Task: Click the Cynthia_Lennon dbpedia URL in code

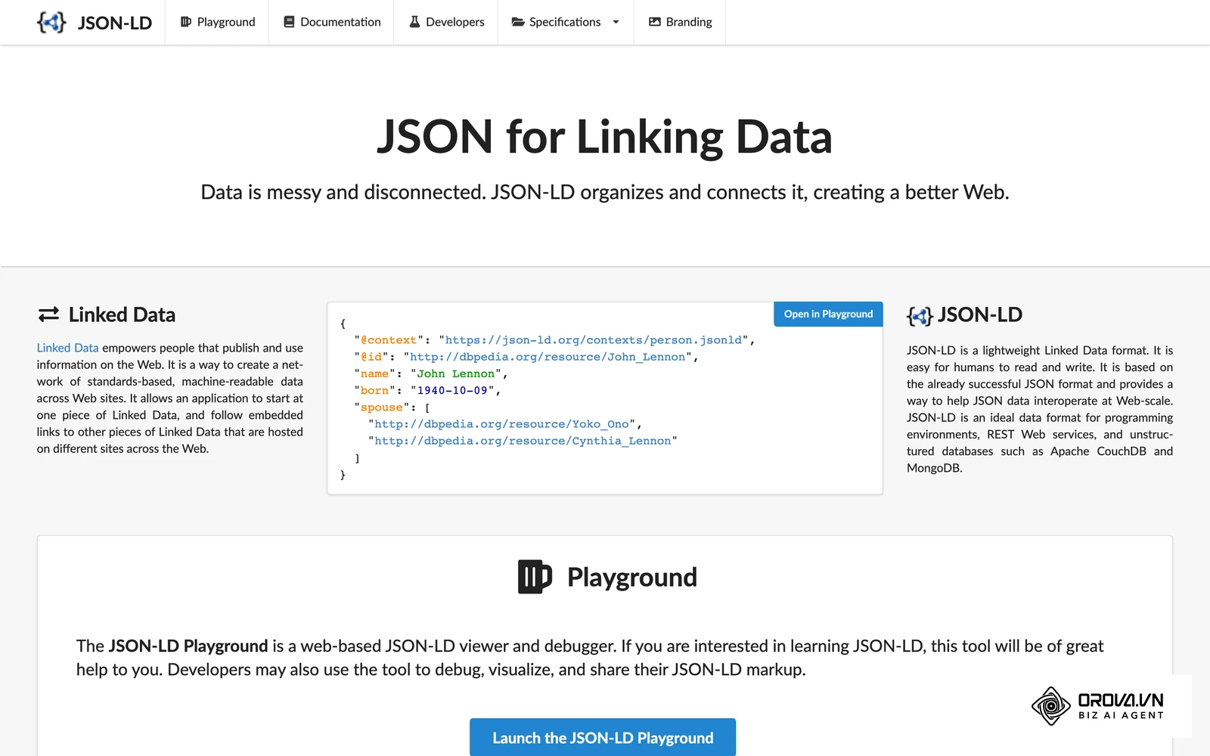Action: tap(523, 441)
